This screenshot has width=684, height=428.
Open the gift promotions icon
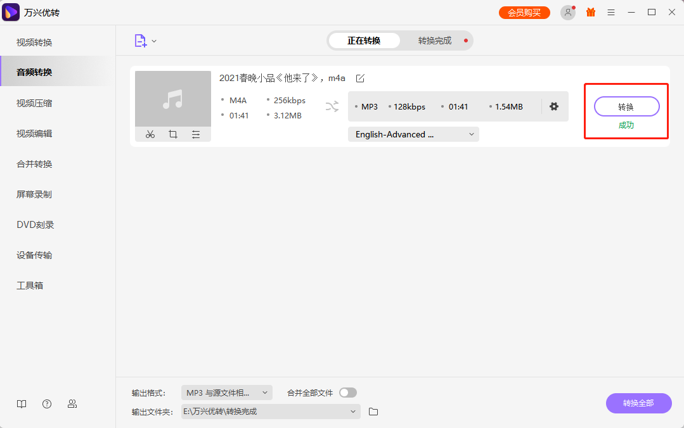[x=591, y=12]
